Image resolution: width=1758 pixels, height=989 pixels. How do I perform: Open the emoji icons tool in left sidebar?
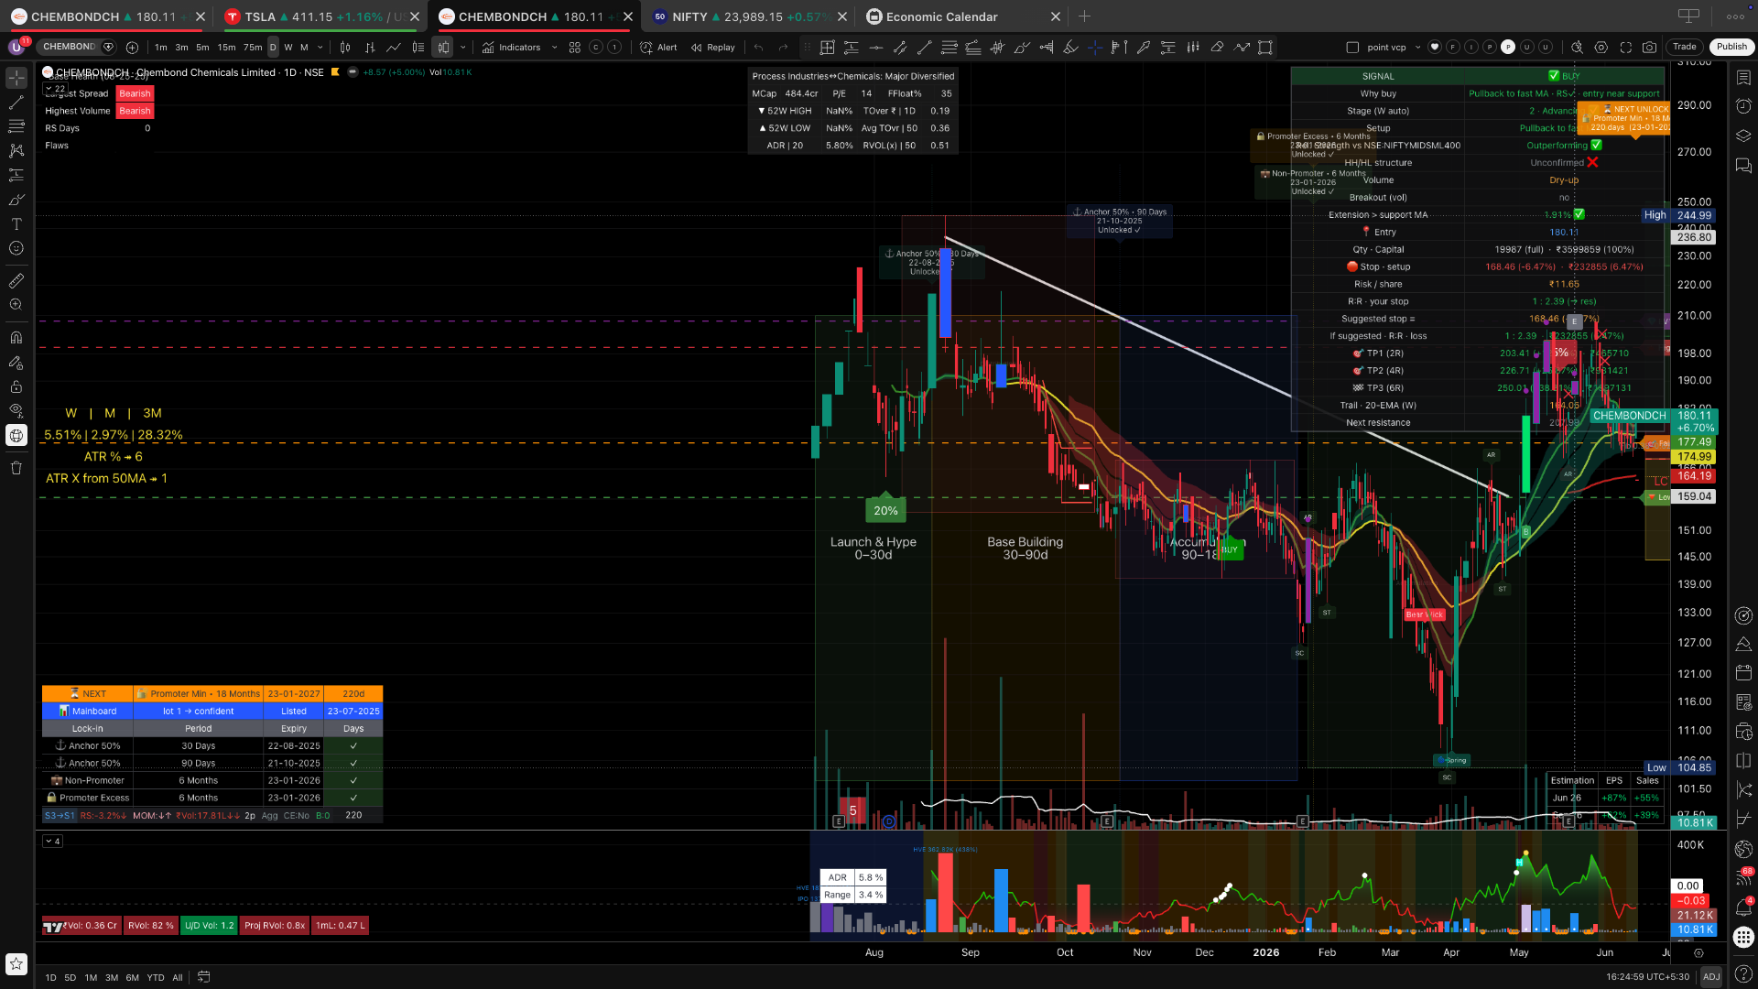point(16,248)
